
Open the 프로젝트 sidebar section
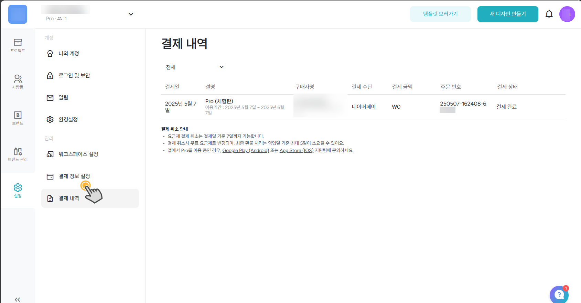[18, 46]
